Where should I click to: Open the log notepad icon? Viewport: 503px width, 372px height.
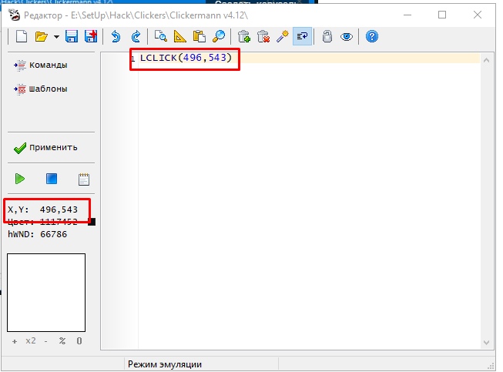coord(84,179)
